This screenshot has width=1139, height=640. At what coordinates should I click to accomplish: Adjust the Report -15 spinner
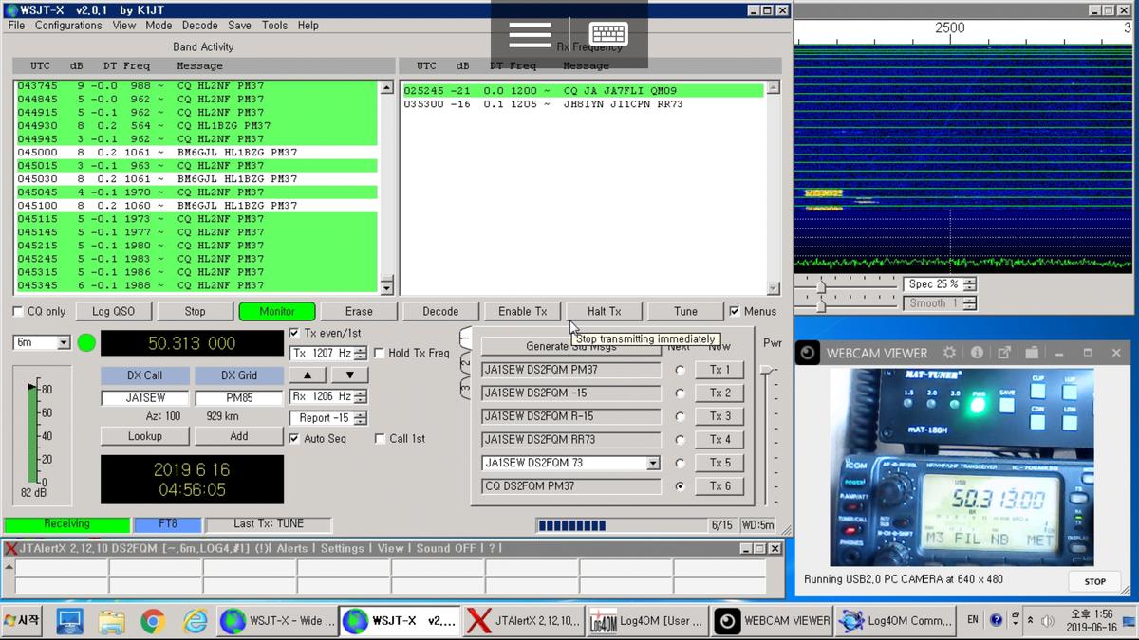tap(360, 418)
